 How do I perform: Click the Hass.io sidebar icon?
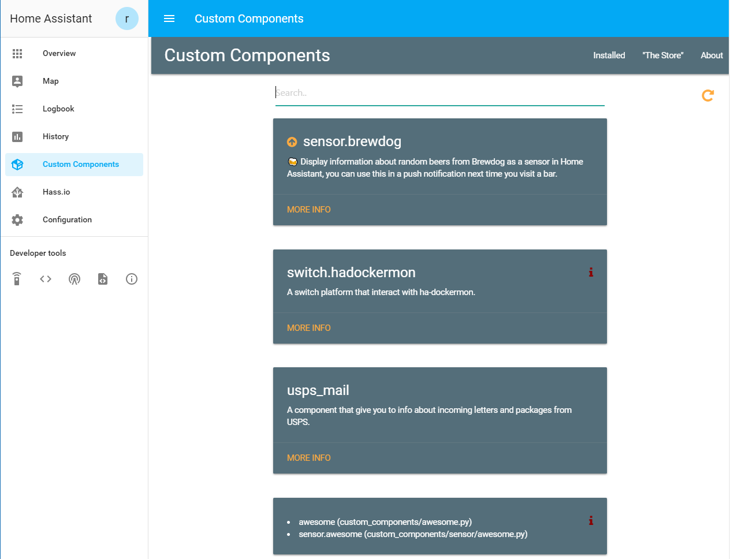(x=17, y=192)
